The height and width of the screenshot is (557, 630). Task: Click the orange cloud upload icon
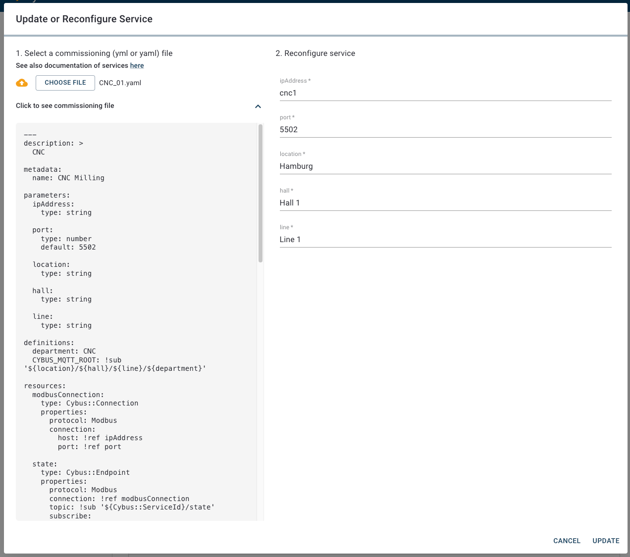point(22,83)
